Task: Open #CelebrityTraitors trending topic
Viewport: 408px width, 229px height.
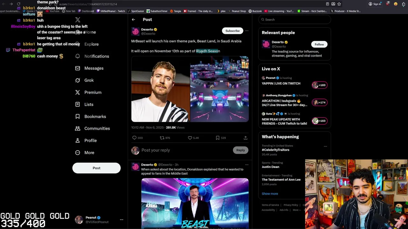Action: pyautogui.click(x=275, y=150)
